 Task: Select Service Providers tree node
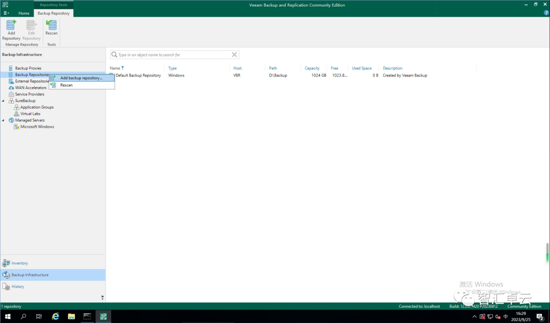click(x=30, y=94)
